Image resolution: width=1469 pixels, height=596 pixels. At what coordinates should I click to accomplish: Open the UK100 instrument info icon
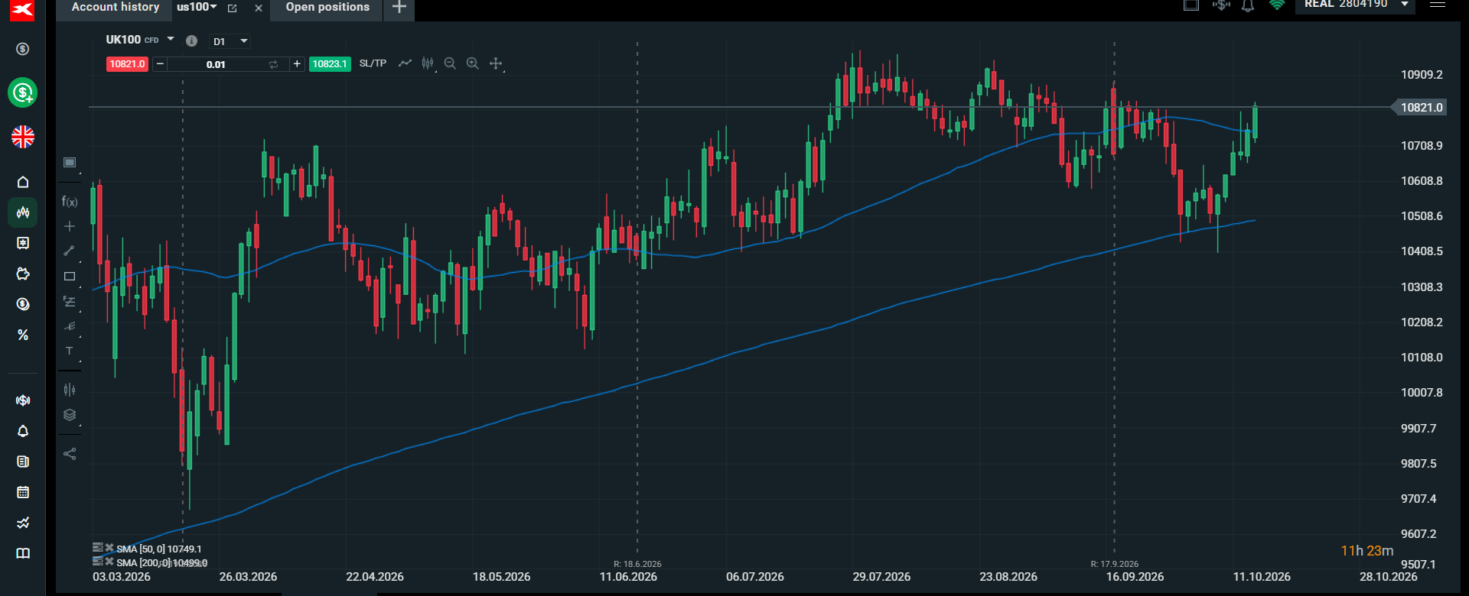coord(191,41)
